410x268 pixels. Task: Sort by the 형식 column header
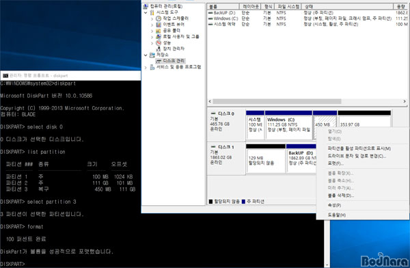click(268, 7)
